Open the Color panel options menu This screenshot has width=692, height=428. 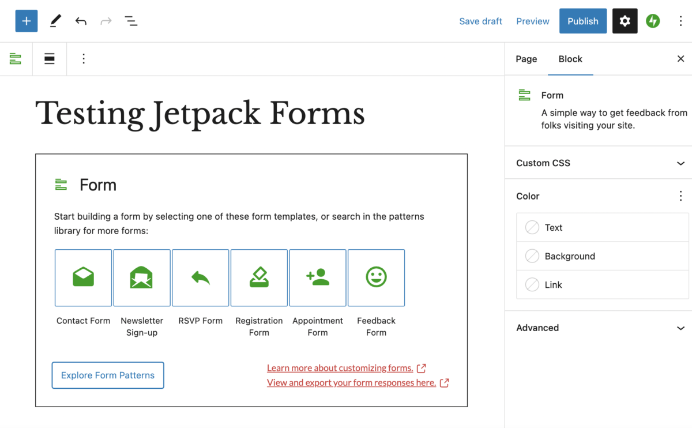click(x=680, y=196)
